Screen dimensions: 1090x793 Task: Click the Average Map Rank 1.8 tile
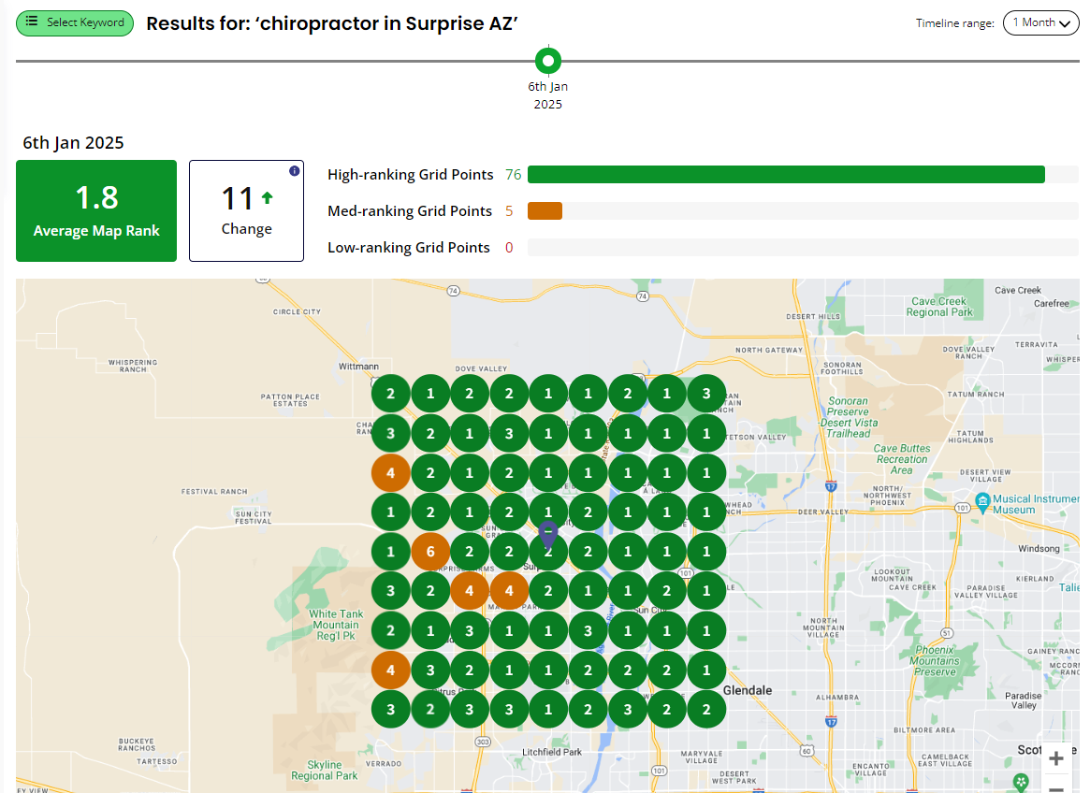[x=96, y=210]
